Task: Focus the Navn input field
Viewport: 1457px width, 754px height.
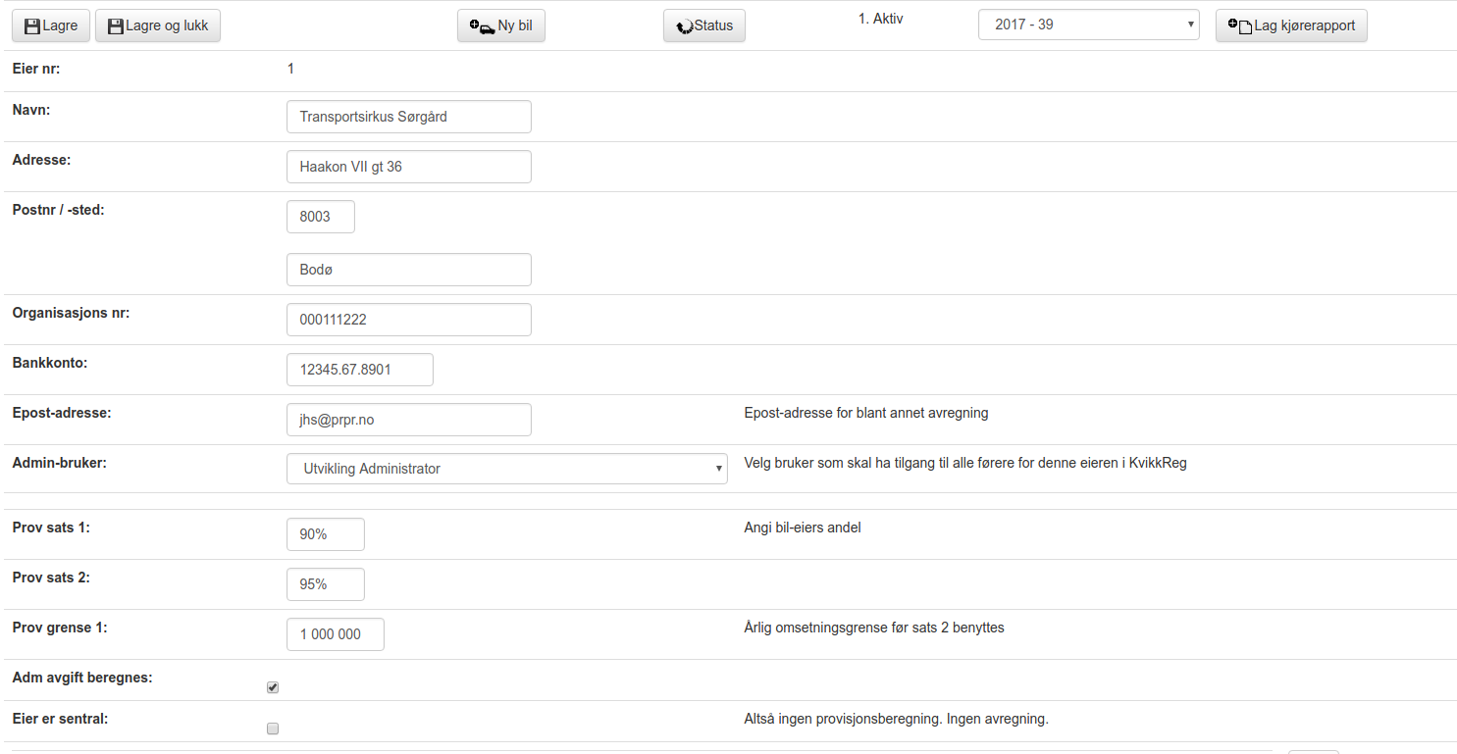Action: coord(409,117)
